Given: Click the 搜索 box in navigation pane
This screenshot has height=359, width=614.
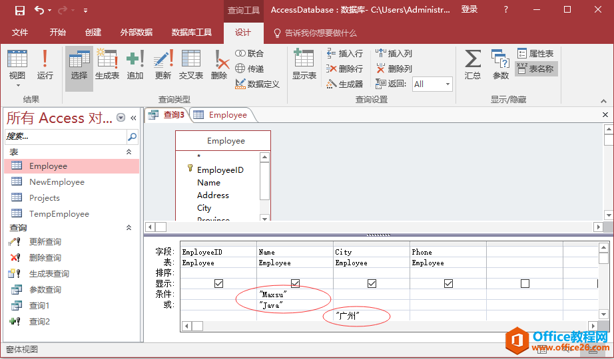Looking at the screenshot, I should pos(65,137).
